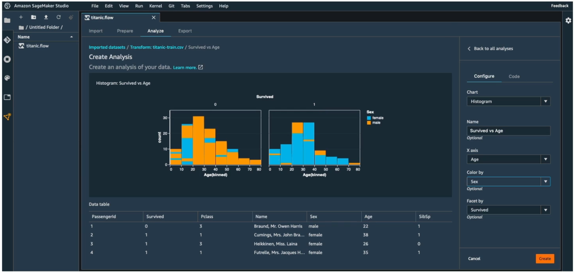Click the Survived=0 histogram chart

tap(215, 137)
